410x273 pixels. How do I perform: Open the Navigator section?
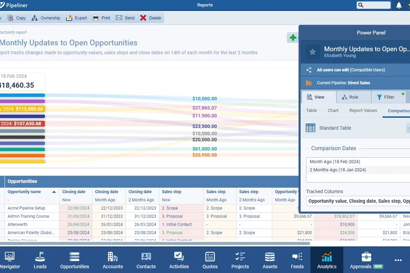point(10,260)
